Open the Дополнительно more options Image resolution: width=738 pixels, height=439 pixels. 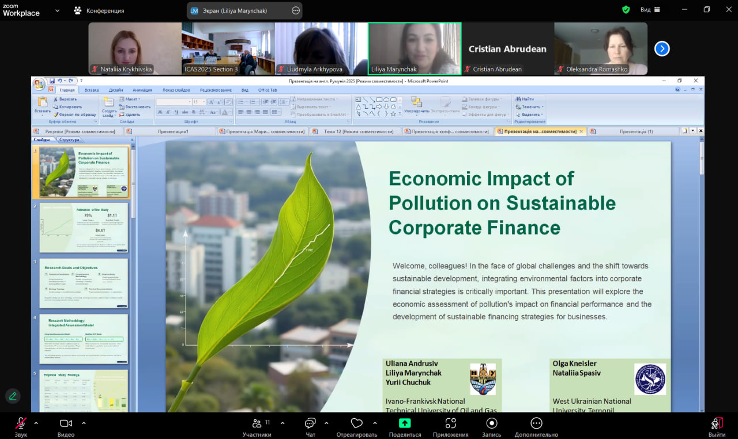(536, 427)
